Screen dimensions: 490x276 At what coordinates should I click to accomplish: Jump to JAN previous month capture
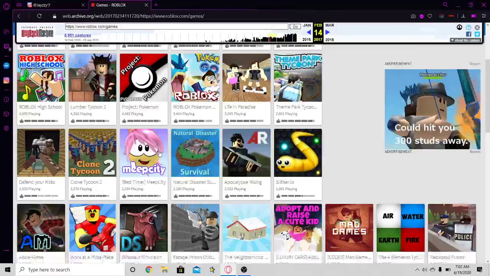tap(307, 25)
